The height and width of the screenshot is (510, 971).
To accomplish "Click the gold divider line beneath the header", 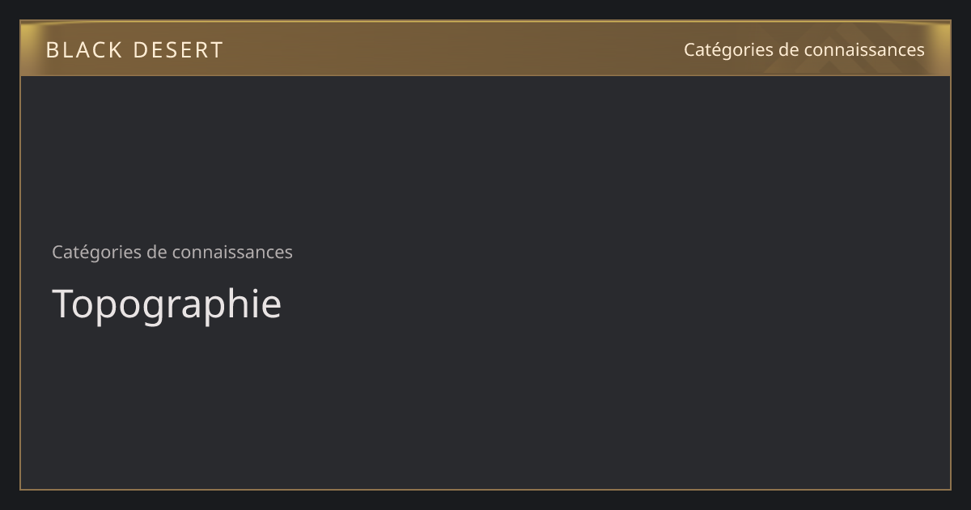I will click(x=485, y=75).
